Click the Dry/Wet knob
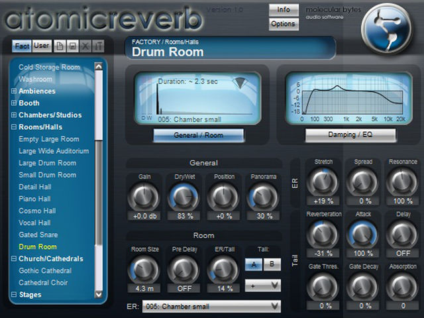 click(184, 197)
